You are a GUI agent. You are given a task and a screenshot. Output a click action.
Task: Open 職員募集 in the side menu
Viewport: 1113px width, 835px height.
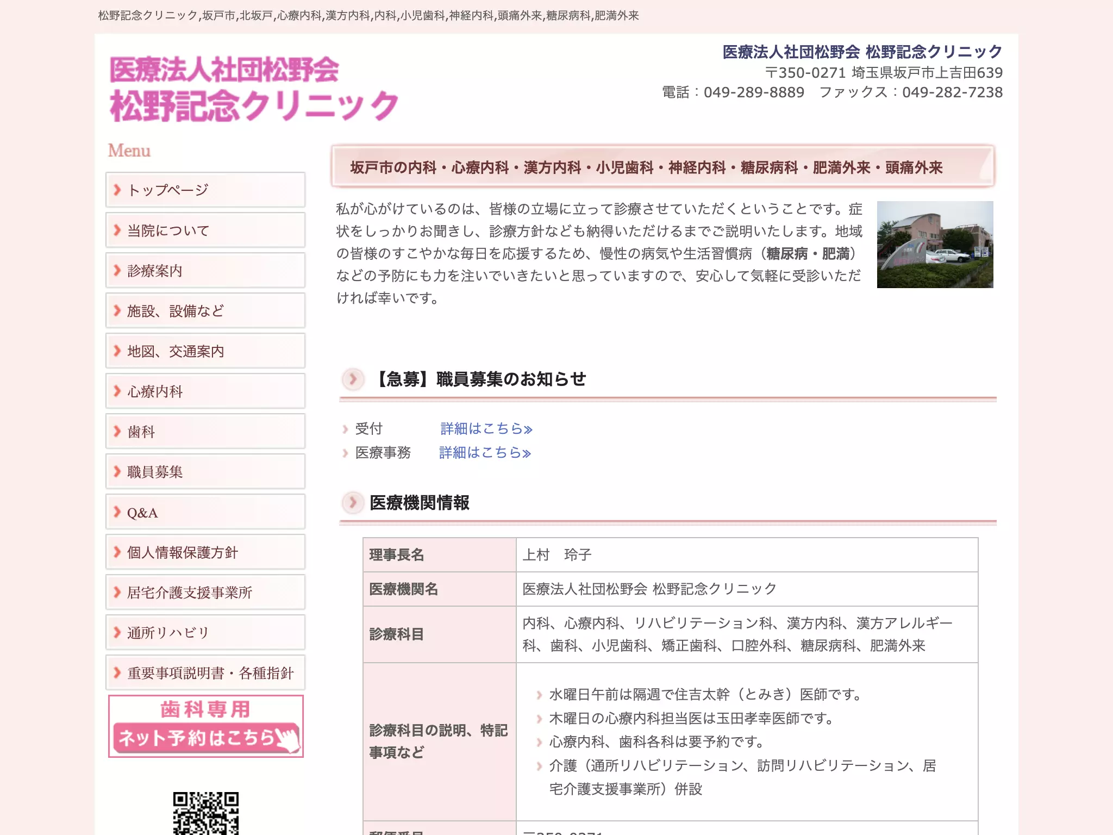205,471
